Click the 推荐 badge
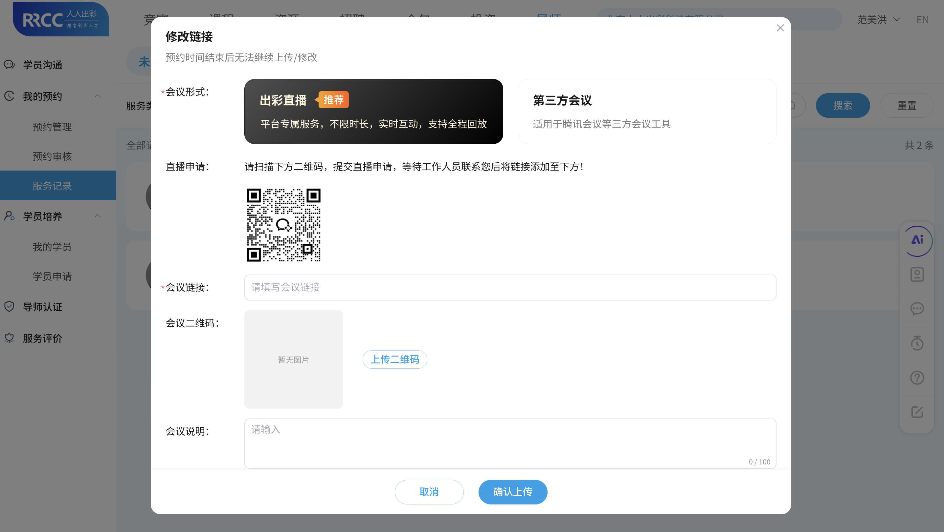Viewport: 944px width, 532px height. point(333,100)
